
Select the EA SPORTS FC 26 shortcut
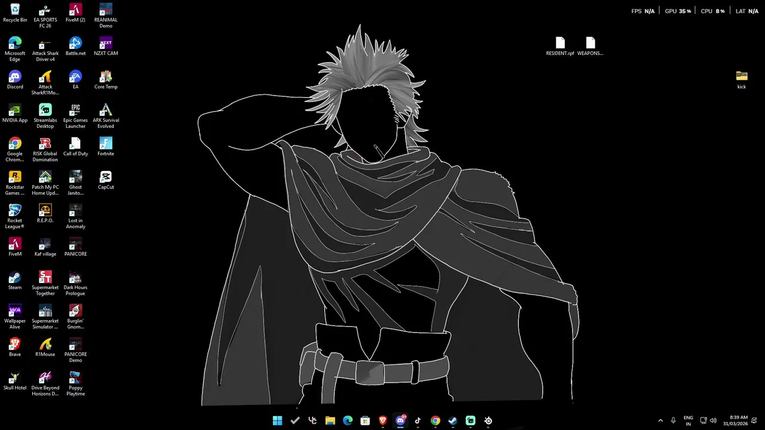pos(45,16)
